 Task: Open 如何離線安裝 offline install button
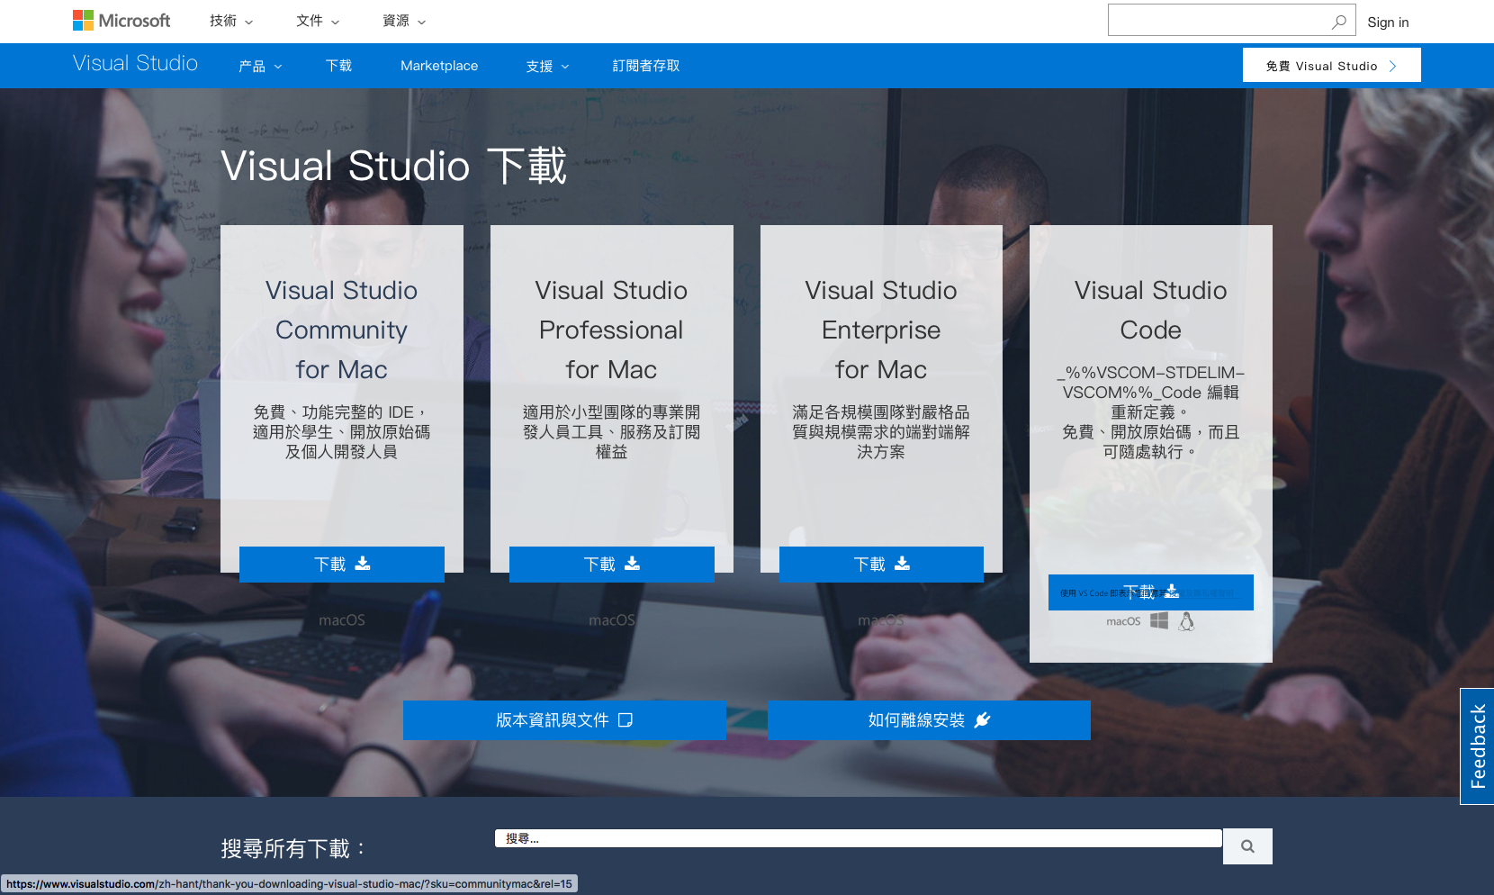(x=929, y=720)
